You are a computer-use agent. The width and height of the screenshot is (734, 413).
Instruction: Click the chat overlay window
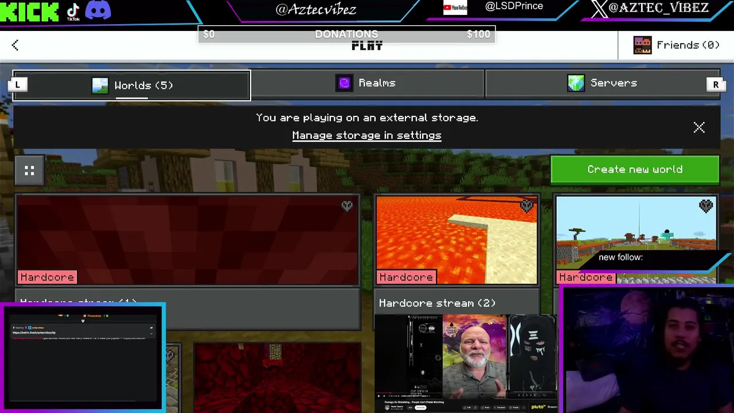coord(83,357)
